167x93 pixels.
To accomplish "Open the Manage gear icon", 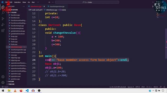I will point(3,82).
